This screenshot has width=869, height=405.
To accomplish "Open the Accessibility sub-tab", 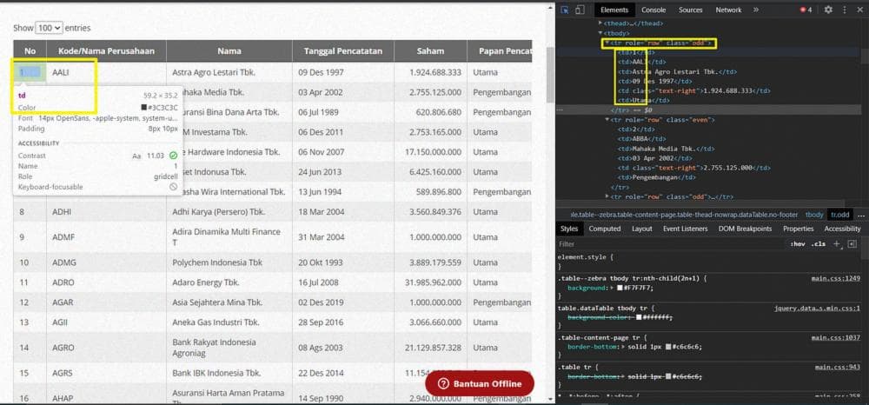I will pos(842,229).
